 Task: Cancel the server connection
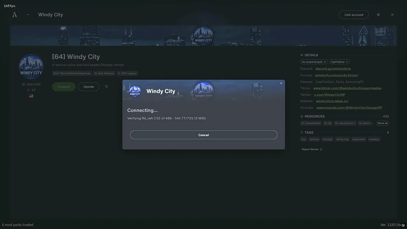pos(203,135)
